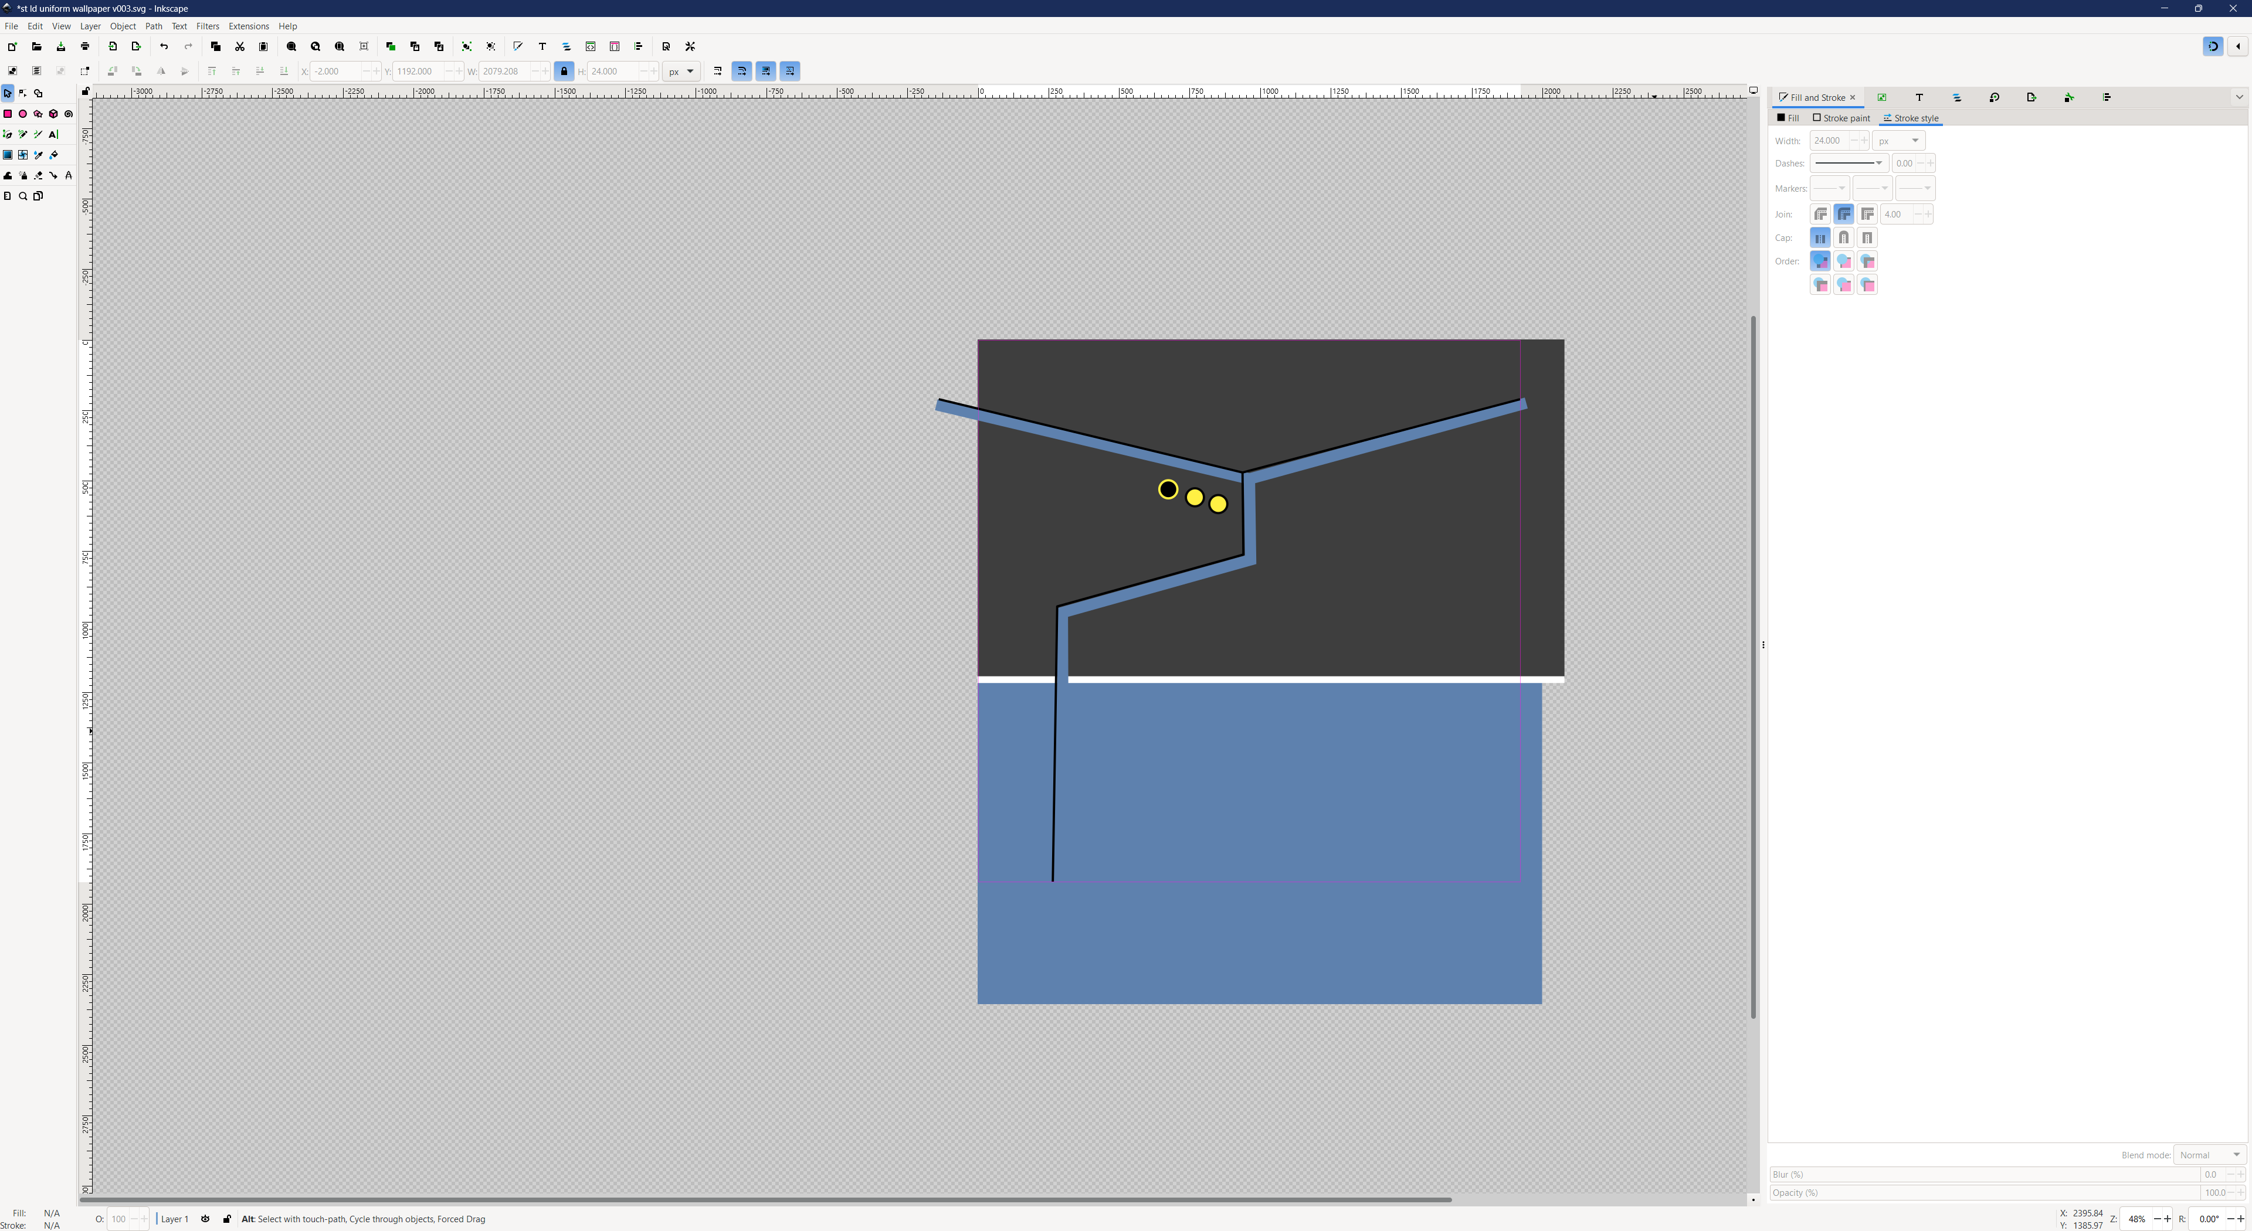Click the Print document icon
Viewport: 2252px width, 1231px height.
pyautogui.click(x=85, y=46)
